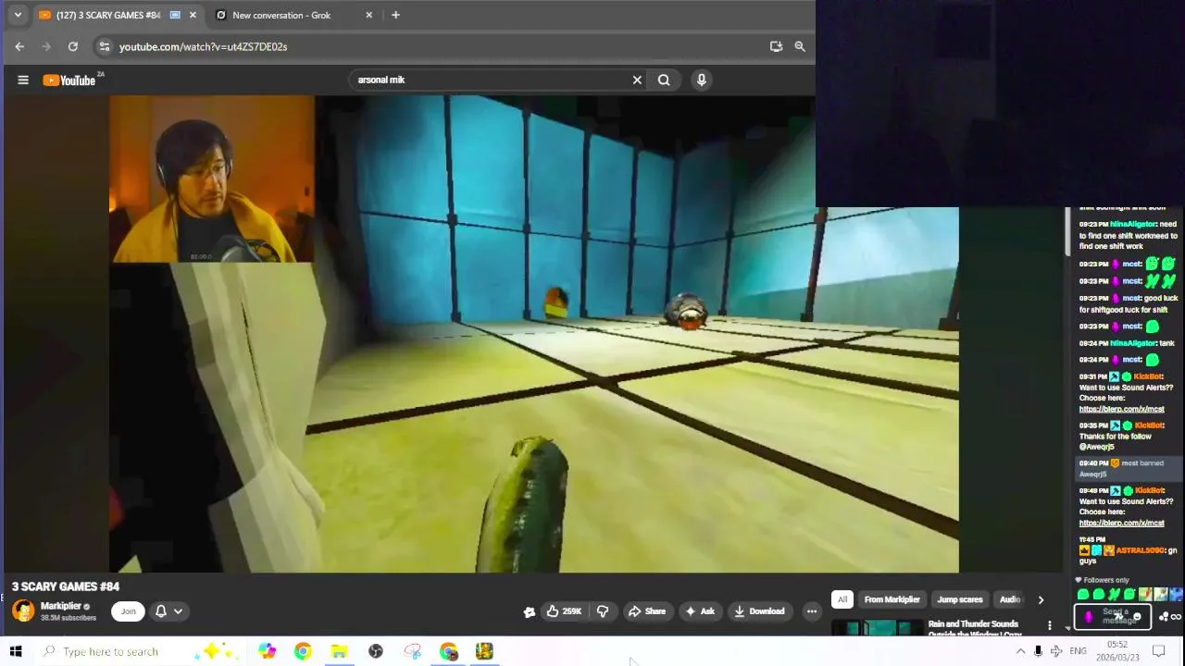Start voice search with the microphone icon
Screen dimensions: 1185x666
click(x=702, y=80)
